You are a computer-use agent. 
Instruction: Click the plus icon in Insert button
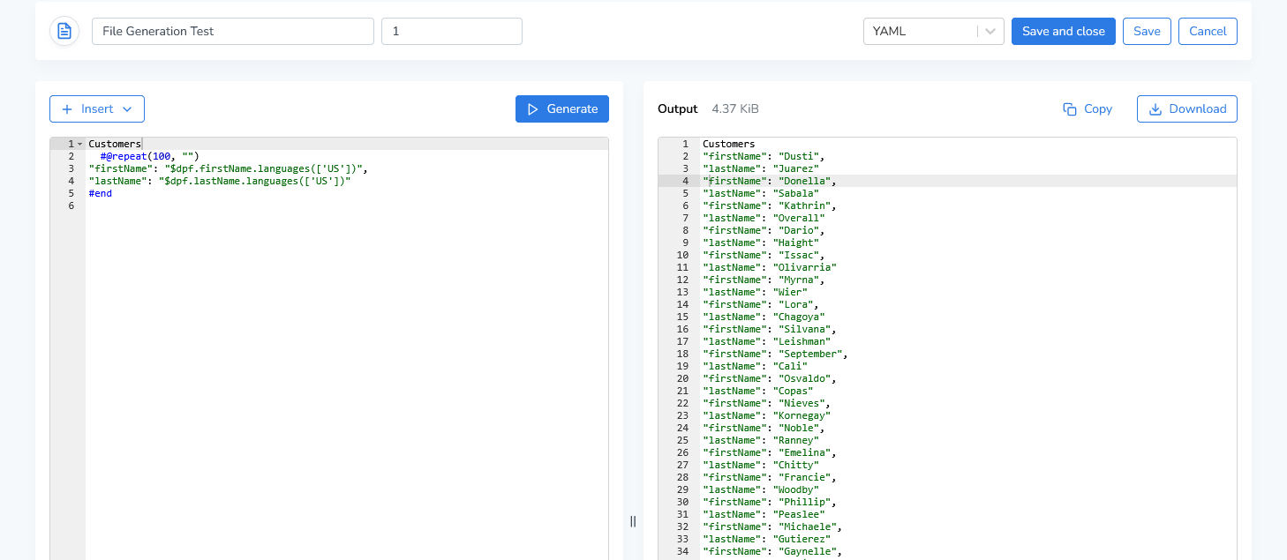click(67, 109)
